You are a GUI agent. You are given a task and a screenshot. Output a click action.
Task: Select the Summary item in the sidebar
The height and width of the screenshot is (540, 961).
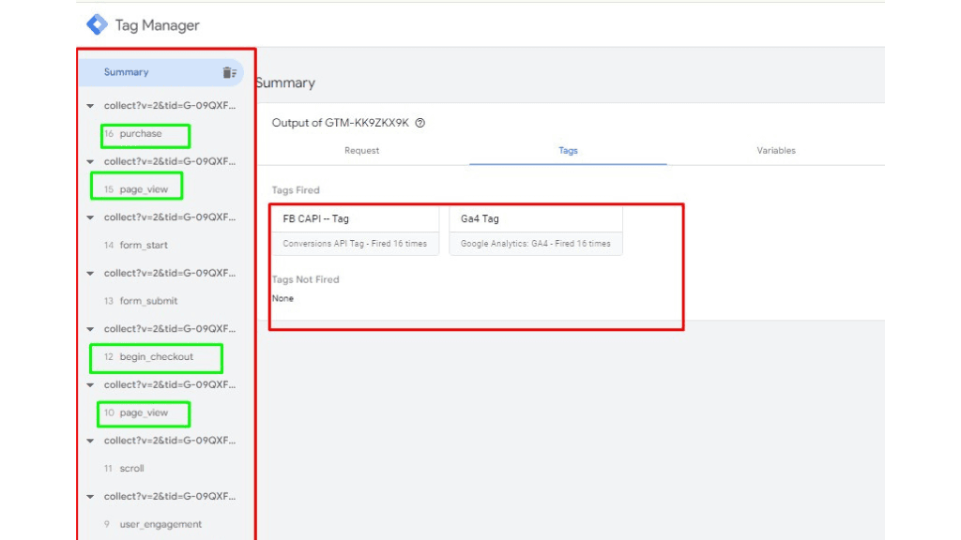tap(161, 72)
